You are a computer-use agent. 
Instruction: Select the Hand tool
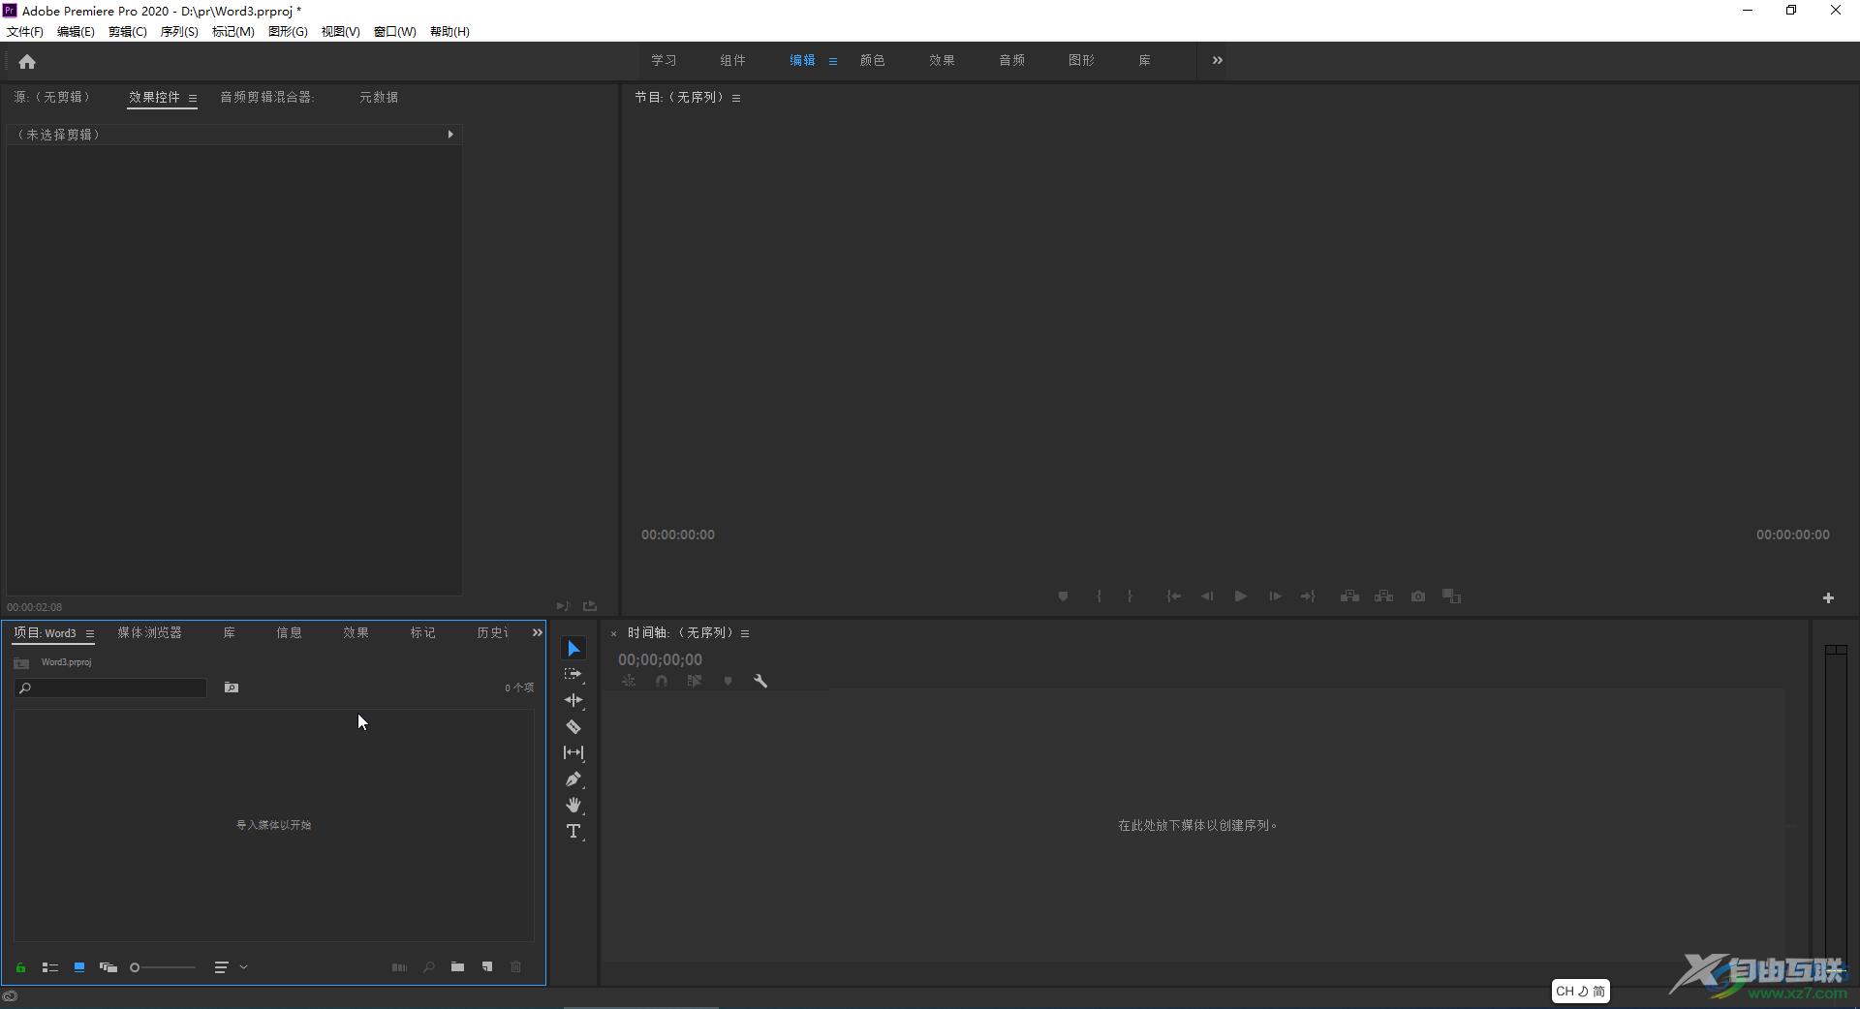(573, 805)
